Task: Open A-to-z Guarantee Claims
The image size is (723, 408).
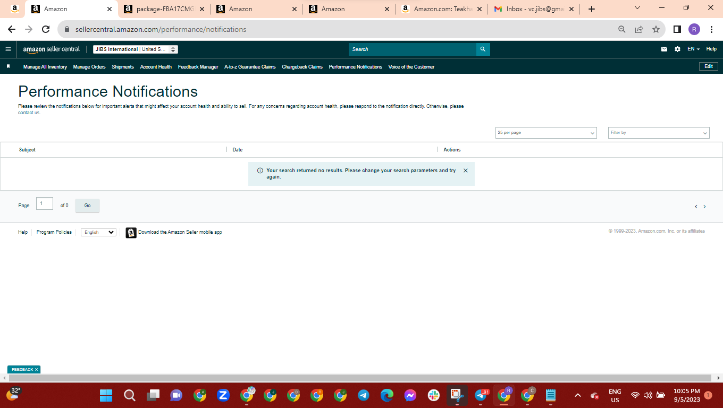Action: (x=250, y=67)
